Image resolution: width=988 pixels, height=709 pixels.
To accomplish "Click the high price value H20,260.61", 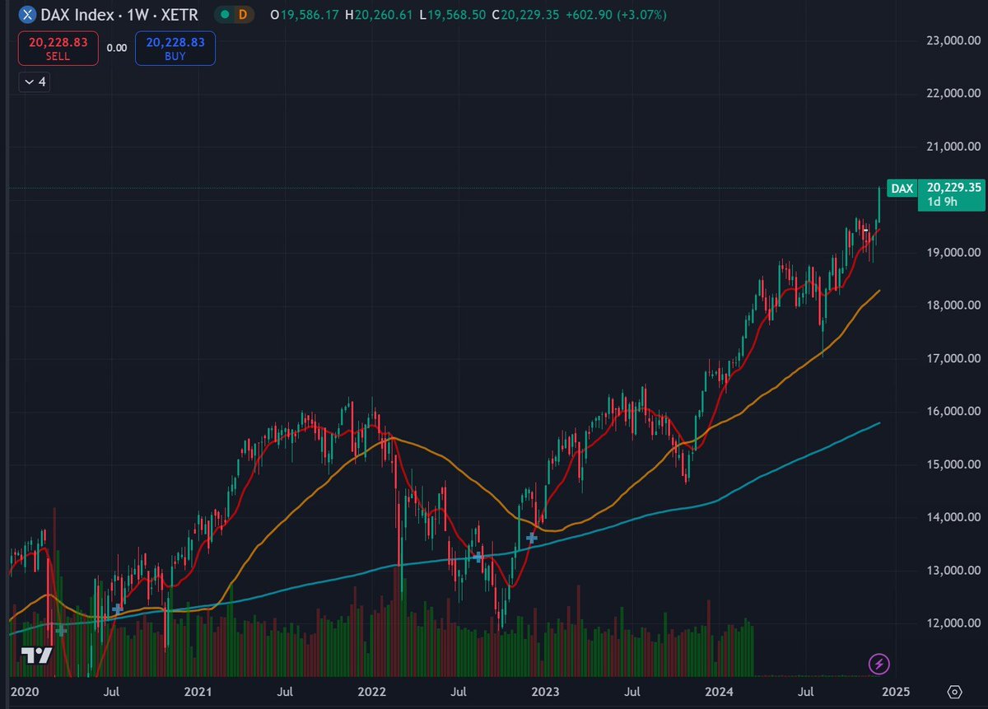I will (380, 15).
